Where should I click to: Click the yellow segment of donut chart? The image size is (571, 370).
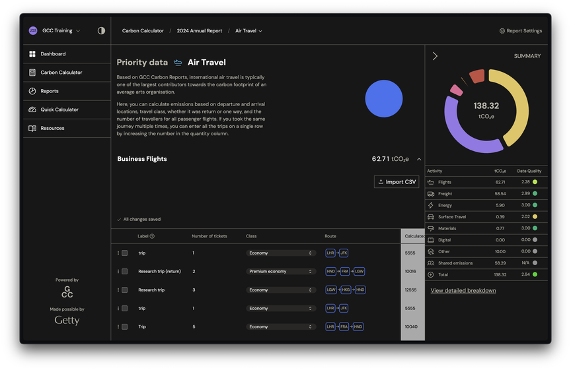click(521, 106)
